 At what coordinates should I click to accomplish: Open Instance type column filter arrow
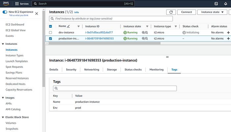[176, 26]
